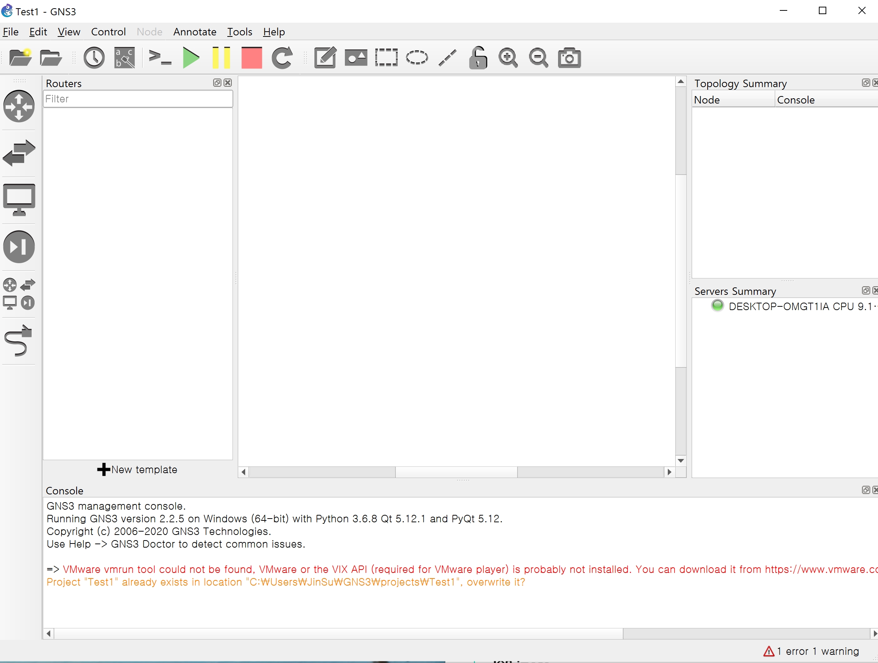Image resolution: width=878 pixels, height=663 pixels.
Task: Browse end devices with the monitor icon
Action: pos(19,200)
